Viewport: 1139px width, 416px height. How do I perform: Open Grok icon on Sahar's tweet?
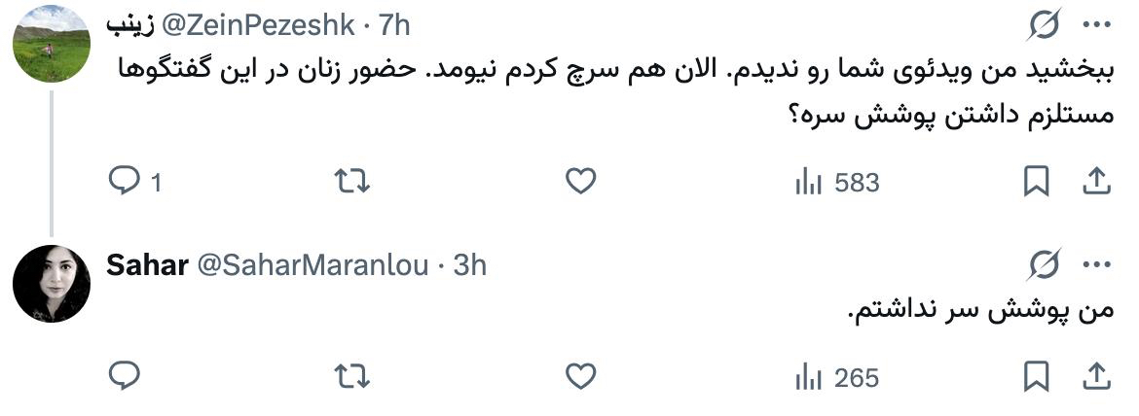point(1044,263)
